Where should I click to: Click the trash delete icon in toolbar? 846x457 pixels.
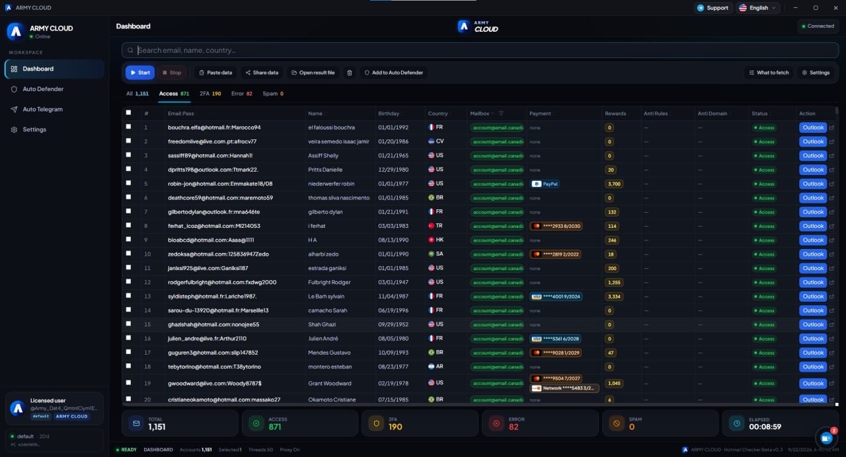tap(350, 73)
